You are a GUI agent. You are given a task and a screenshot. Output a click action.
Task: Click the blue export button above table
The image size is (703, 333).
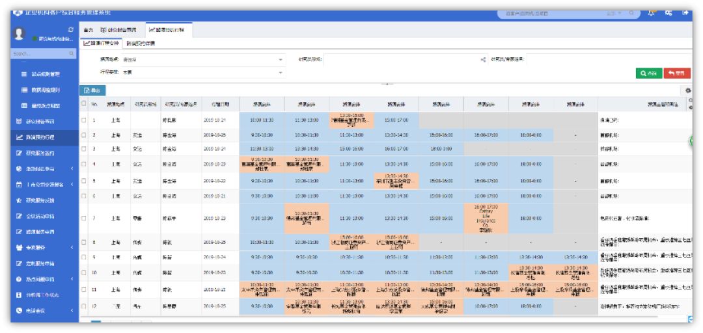pyautogui.click(x=93, y=90)
